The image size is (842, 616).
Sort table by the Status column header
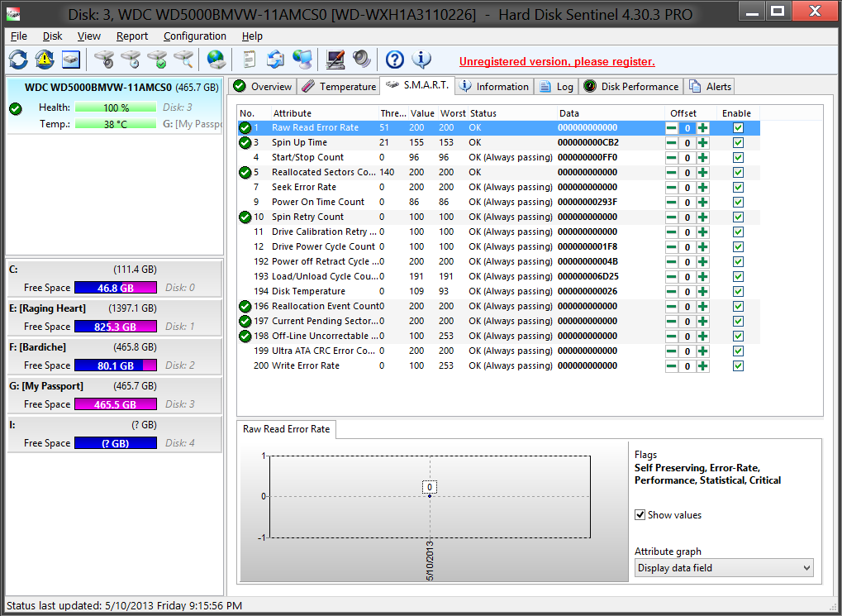pyautogui.click(x=511, y=113)
